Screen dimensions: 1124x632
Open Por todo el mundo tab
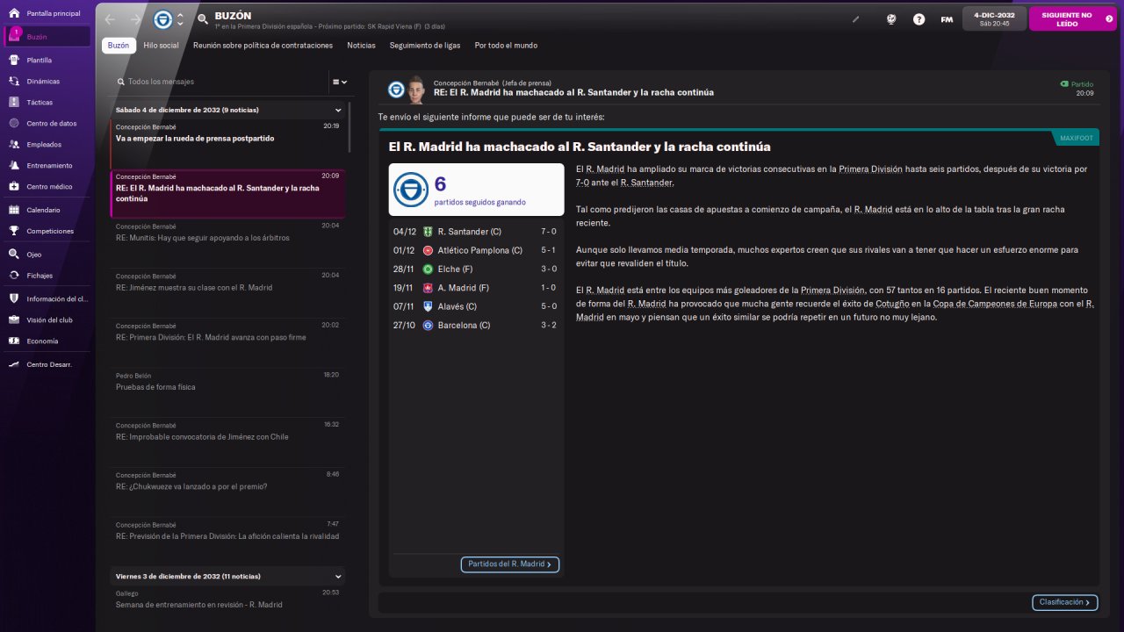click(506, 45)
